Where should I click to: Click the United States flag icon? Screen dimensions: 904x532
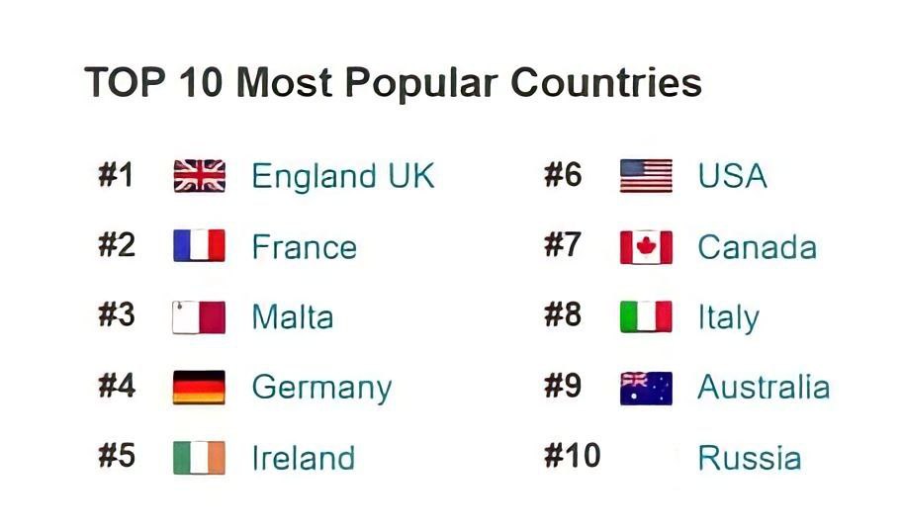[x=646, y=176]
